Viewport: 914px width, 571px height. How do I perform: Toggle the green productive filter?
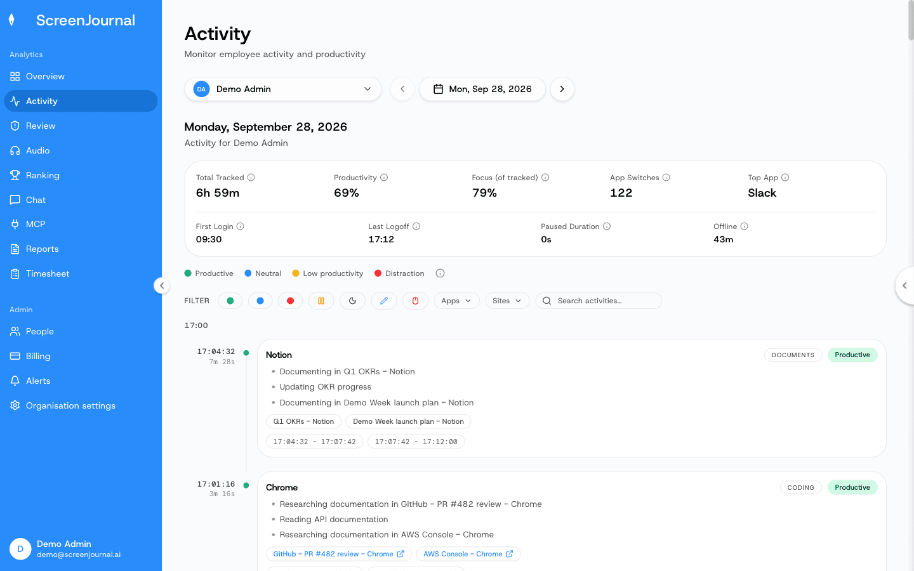pos(230,301)
